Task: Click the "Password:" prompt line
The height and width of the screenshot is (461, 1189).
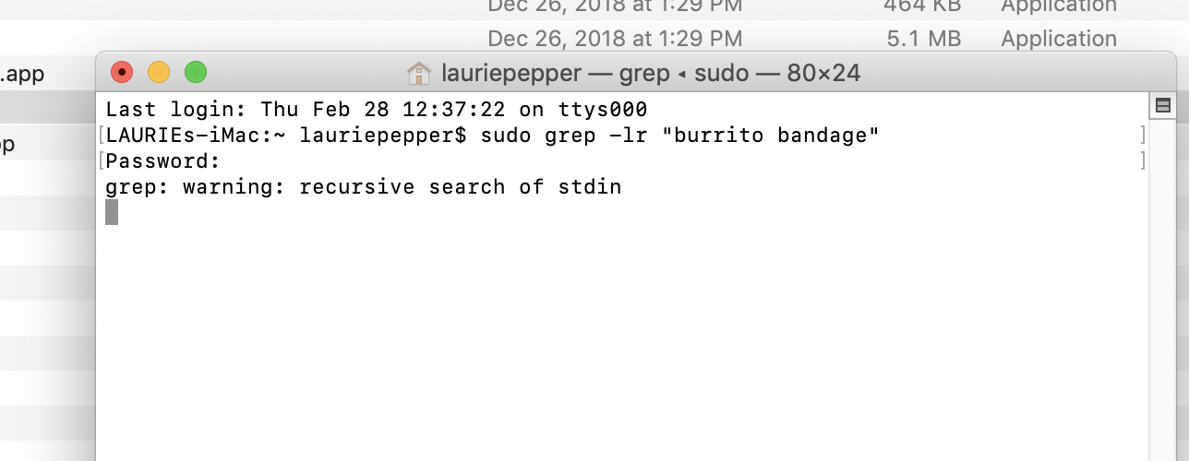Action: pyautogui.click(x=163, y=161)
